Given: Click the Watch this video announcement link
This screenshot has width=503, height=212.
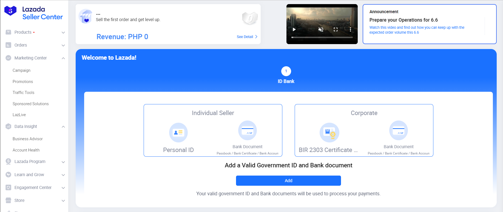Looking at the screenshot, I should click(417, 30).
